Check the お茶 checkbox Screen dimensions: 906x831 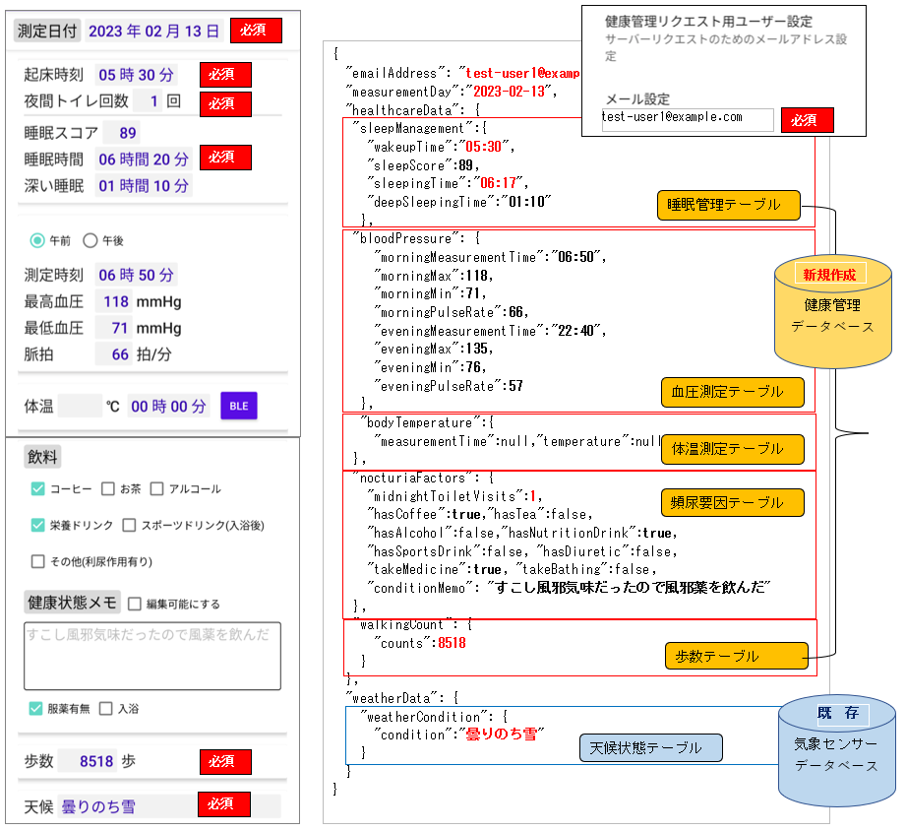click(107, 488)
